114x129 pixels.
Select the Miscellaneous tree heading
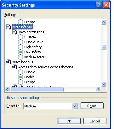coord(23,62)
